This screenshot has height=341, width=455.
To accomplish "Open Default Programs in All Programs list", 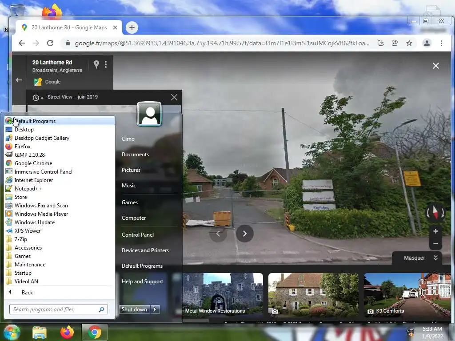I will (x=60, y=121).
